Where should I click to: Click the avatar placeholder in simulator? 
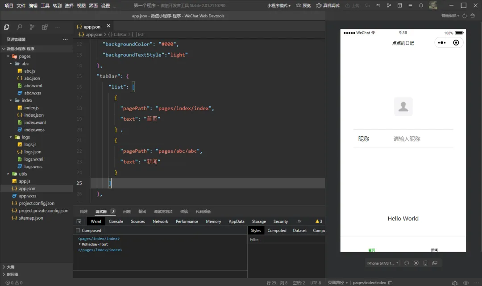click(403, 106)
